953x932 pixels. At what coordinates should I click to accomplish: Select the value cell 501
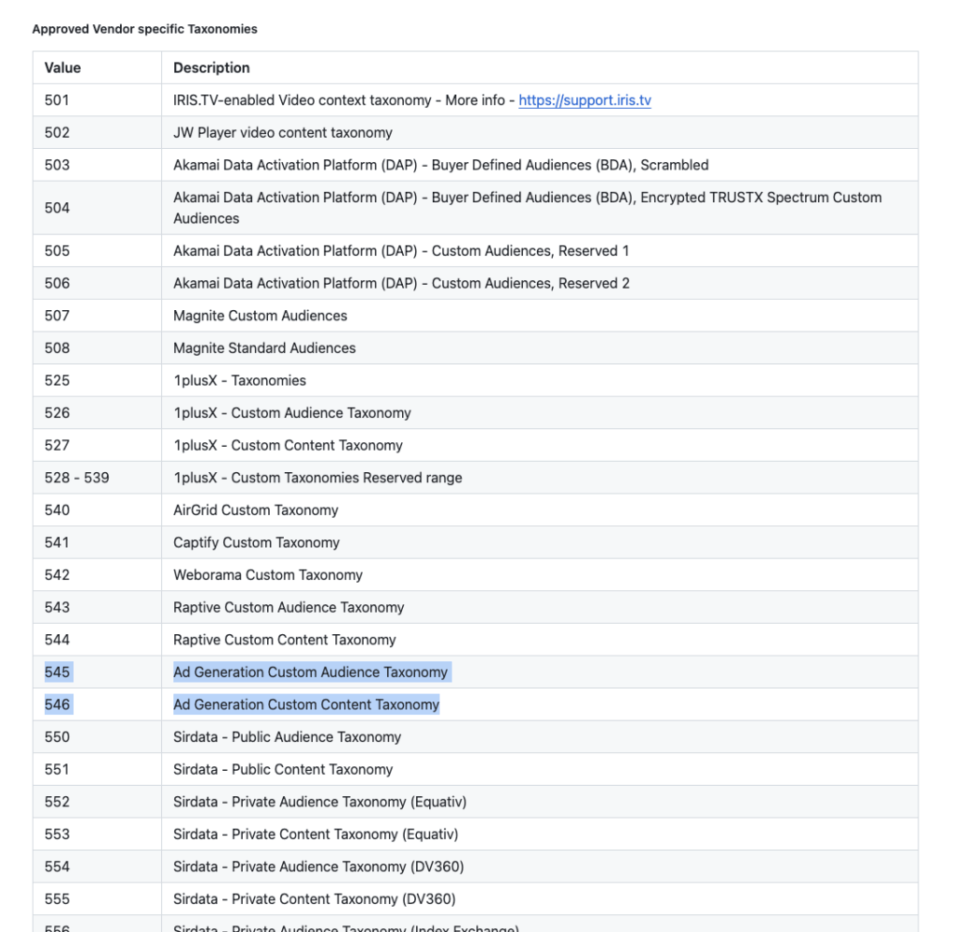(57, 101)
